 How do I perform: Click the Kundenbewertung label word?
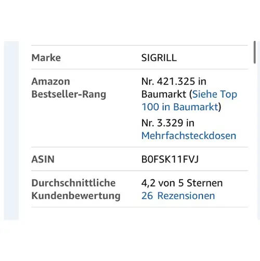click(76, 196)
